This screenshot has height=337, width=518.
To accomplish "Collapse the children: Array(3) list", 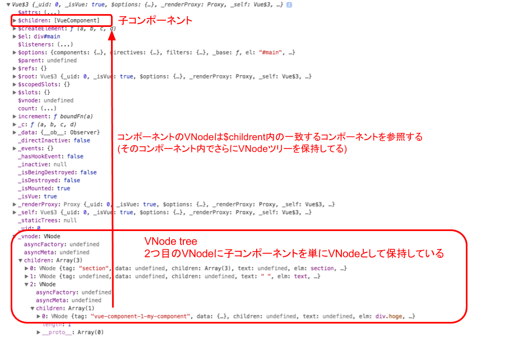I will click(x=21, y=260).
